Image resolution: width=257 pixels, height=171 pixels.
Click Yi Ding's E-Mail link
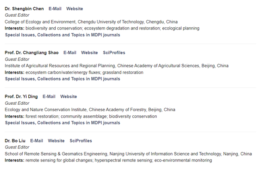pyautogui.click(x=49, y=97)
